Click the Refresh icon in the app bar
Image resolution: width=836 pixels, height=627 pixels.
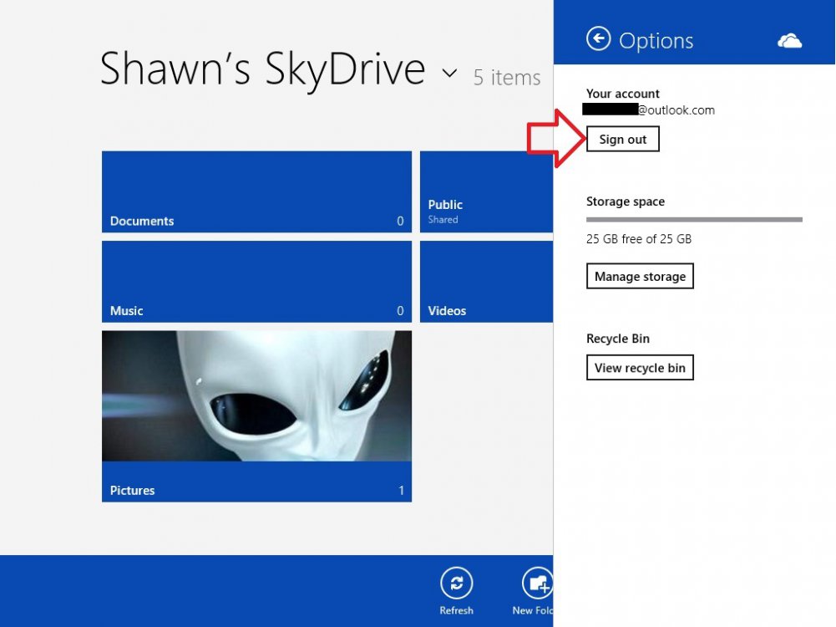pos(456,584)
